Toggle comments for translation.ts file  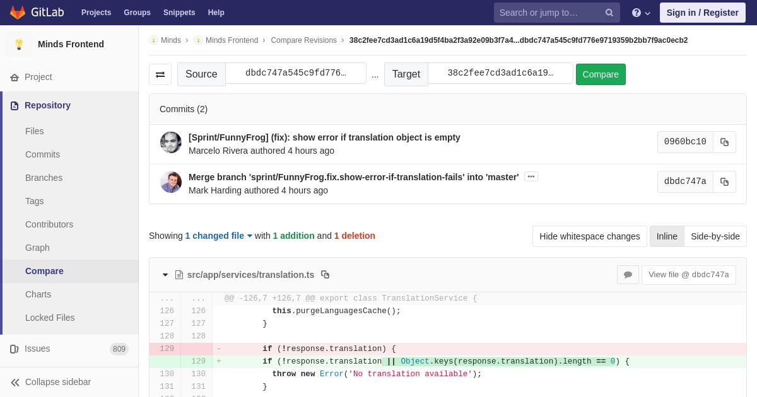628,275
